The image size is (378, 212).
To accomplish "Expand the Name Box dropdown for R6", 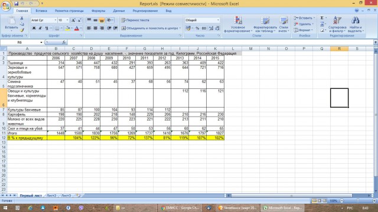I will 41,42.
